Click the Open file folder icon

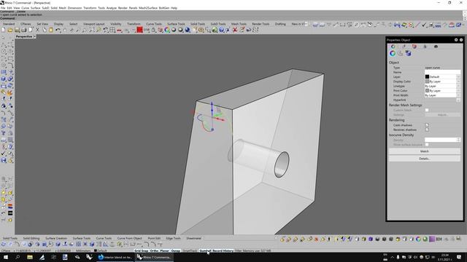point(10,30)
